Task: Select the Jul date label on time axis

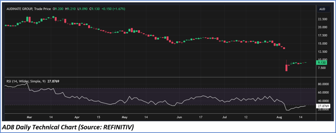Action: pyautogui.click(x=225, y=117)
